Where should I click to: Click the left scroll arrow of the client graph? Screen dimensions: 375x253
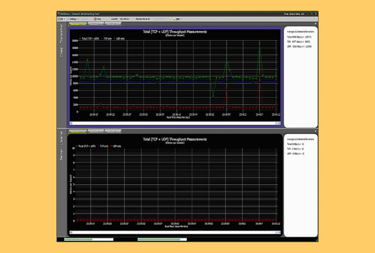71,123
